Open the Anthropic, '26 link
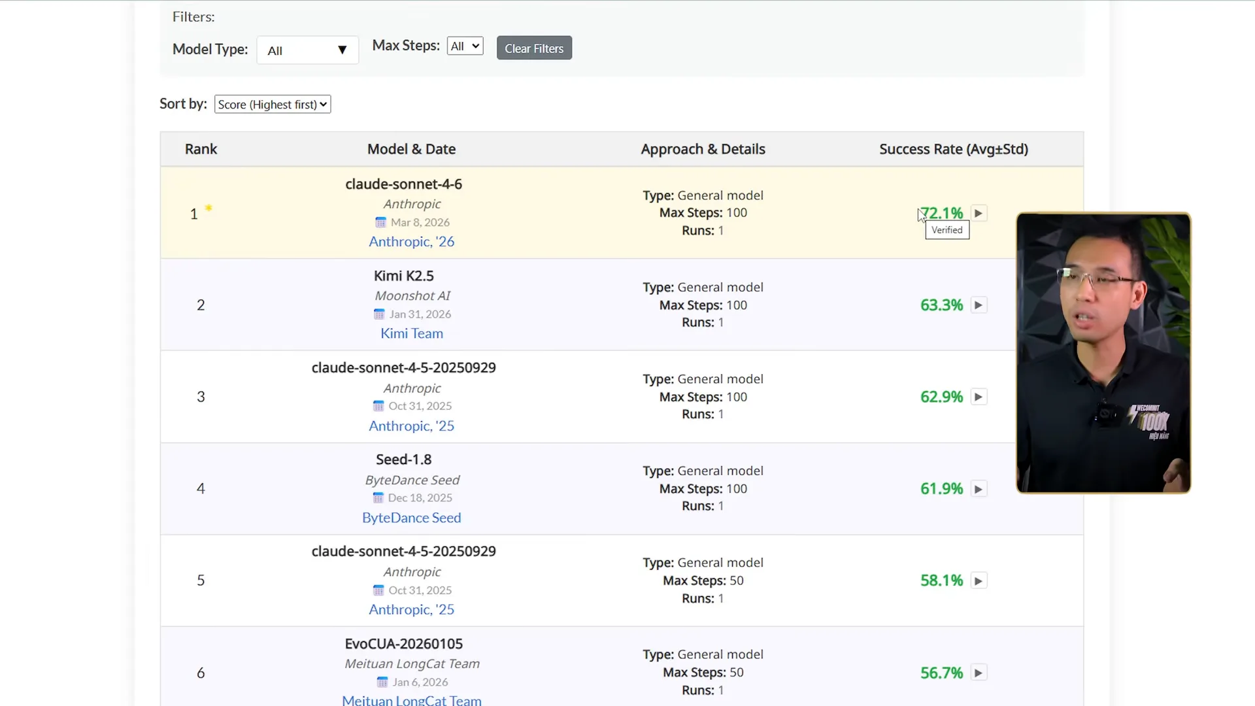This screenshot has height=706, width=1255. [x=412, y=242]
